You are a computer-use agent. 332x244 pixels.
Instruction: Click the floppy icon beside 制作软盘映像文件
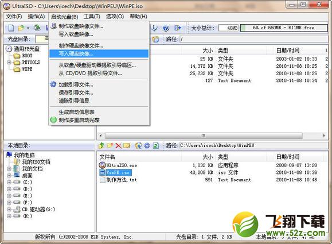(53, 26)
